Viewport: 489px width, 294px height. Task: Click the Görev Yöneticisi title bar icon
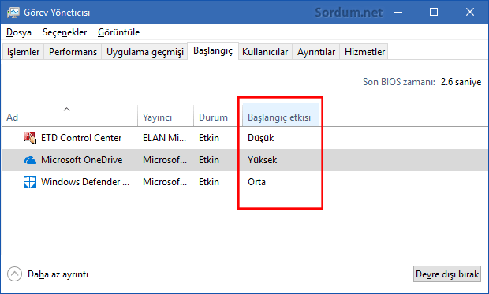[13, 13]
